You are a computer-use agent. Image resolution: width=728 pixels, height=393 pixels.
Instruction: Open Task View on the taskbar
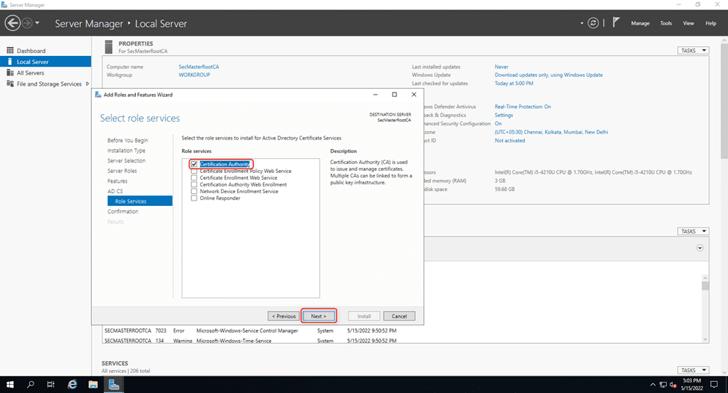click(x=51, y=385)
